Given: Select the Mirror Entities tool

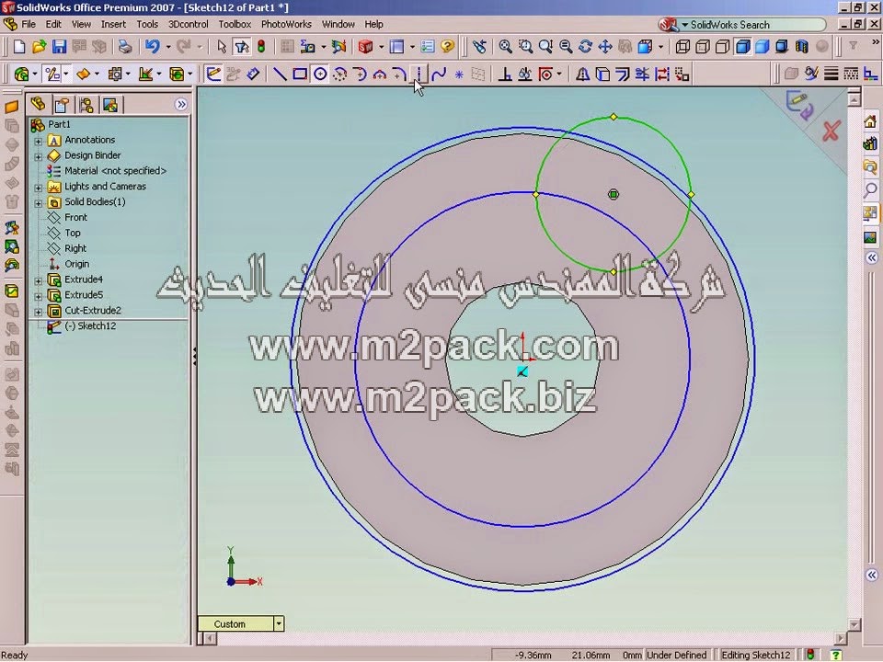Looking at the screenshot, I should point(582,74).
